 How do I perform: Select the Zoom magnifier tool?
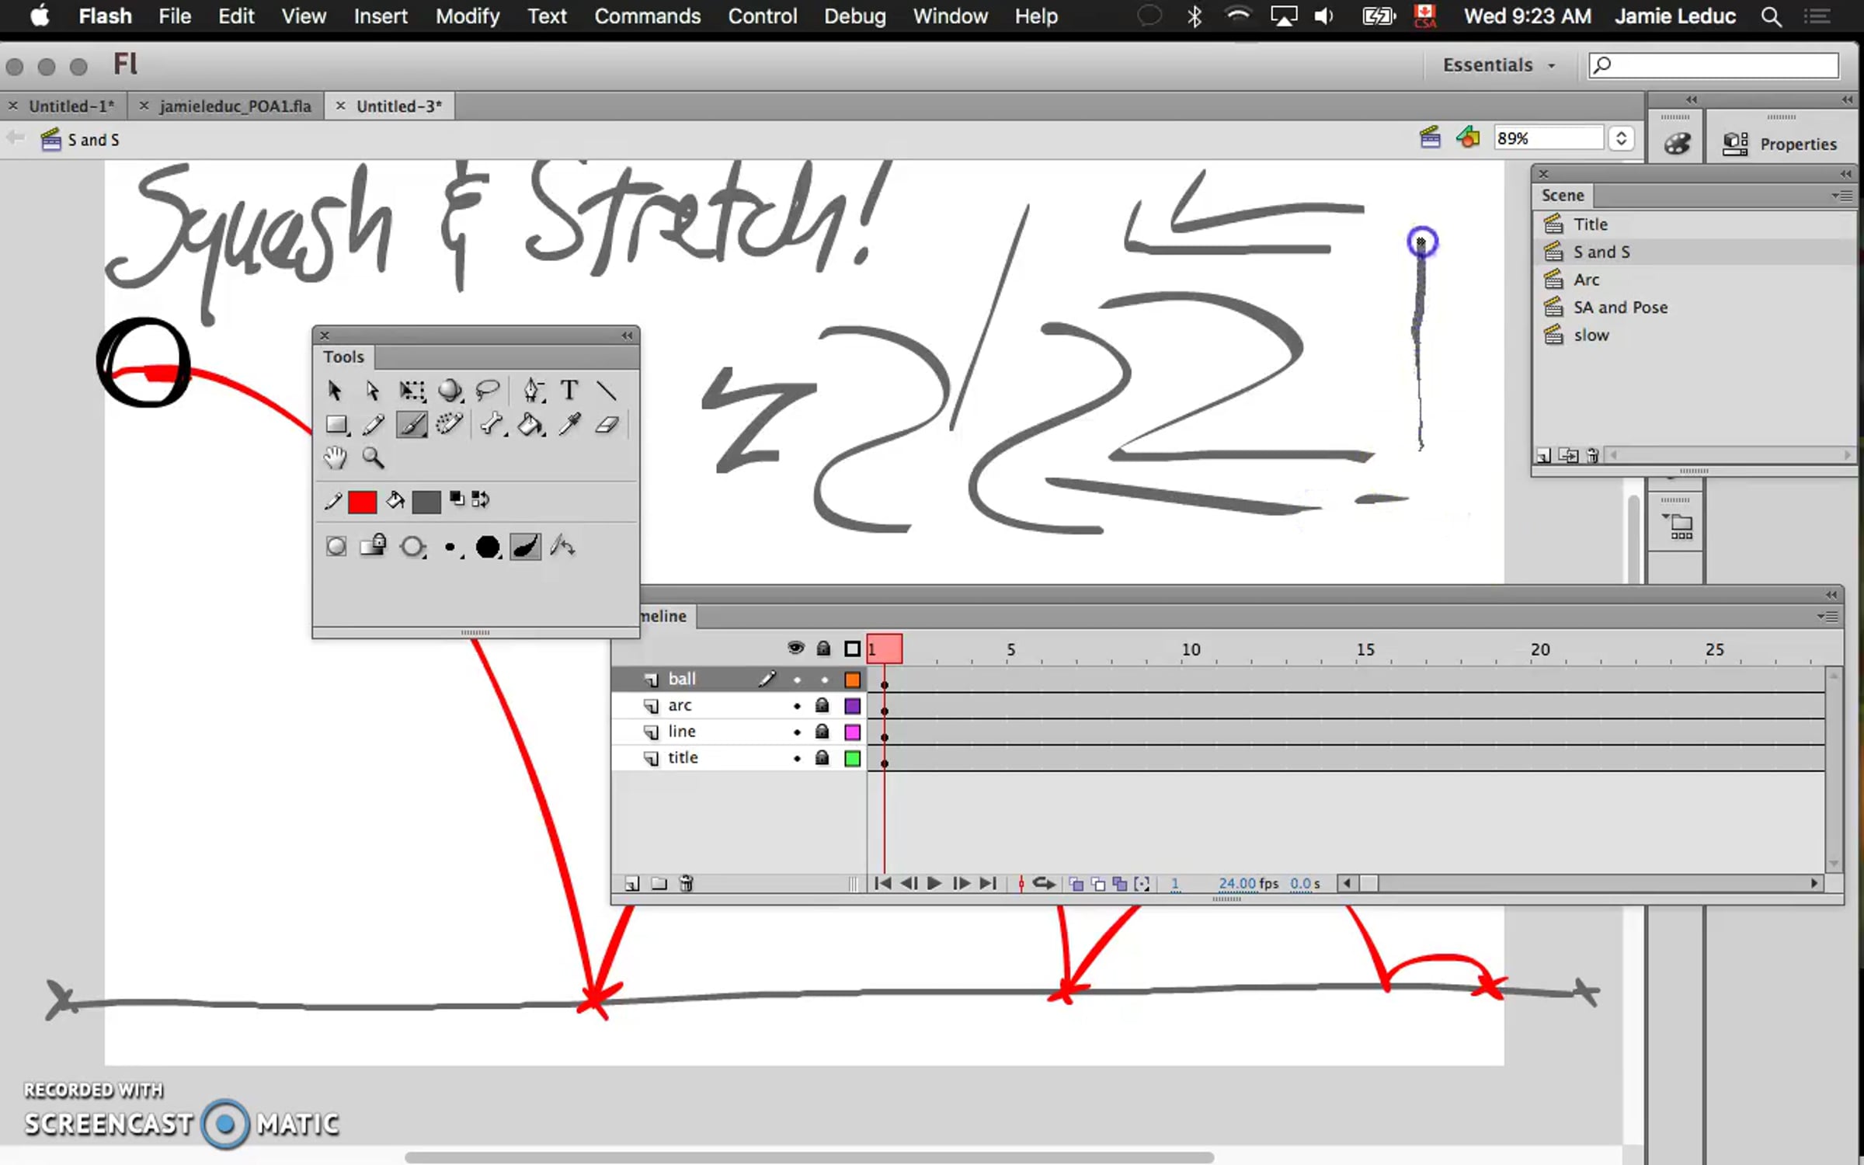pos(373,458)
